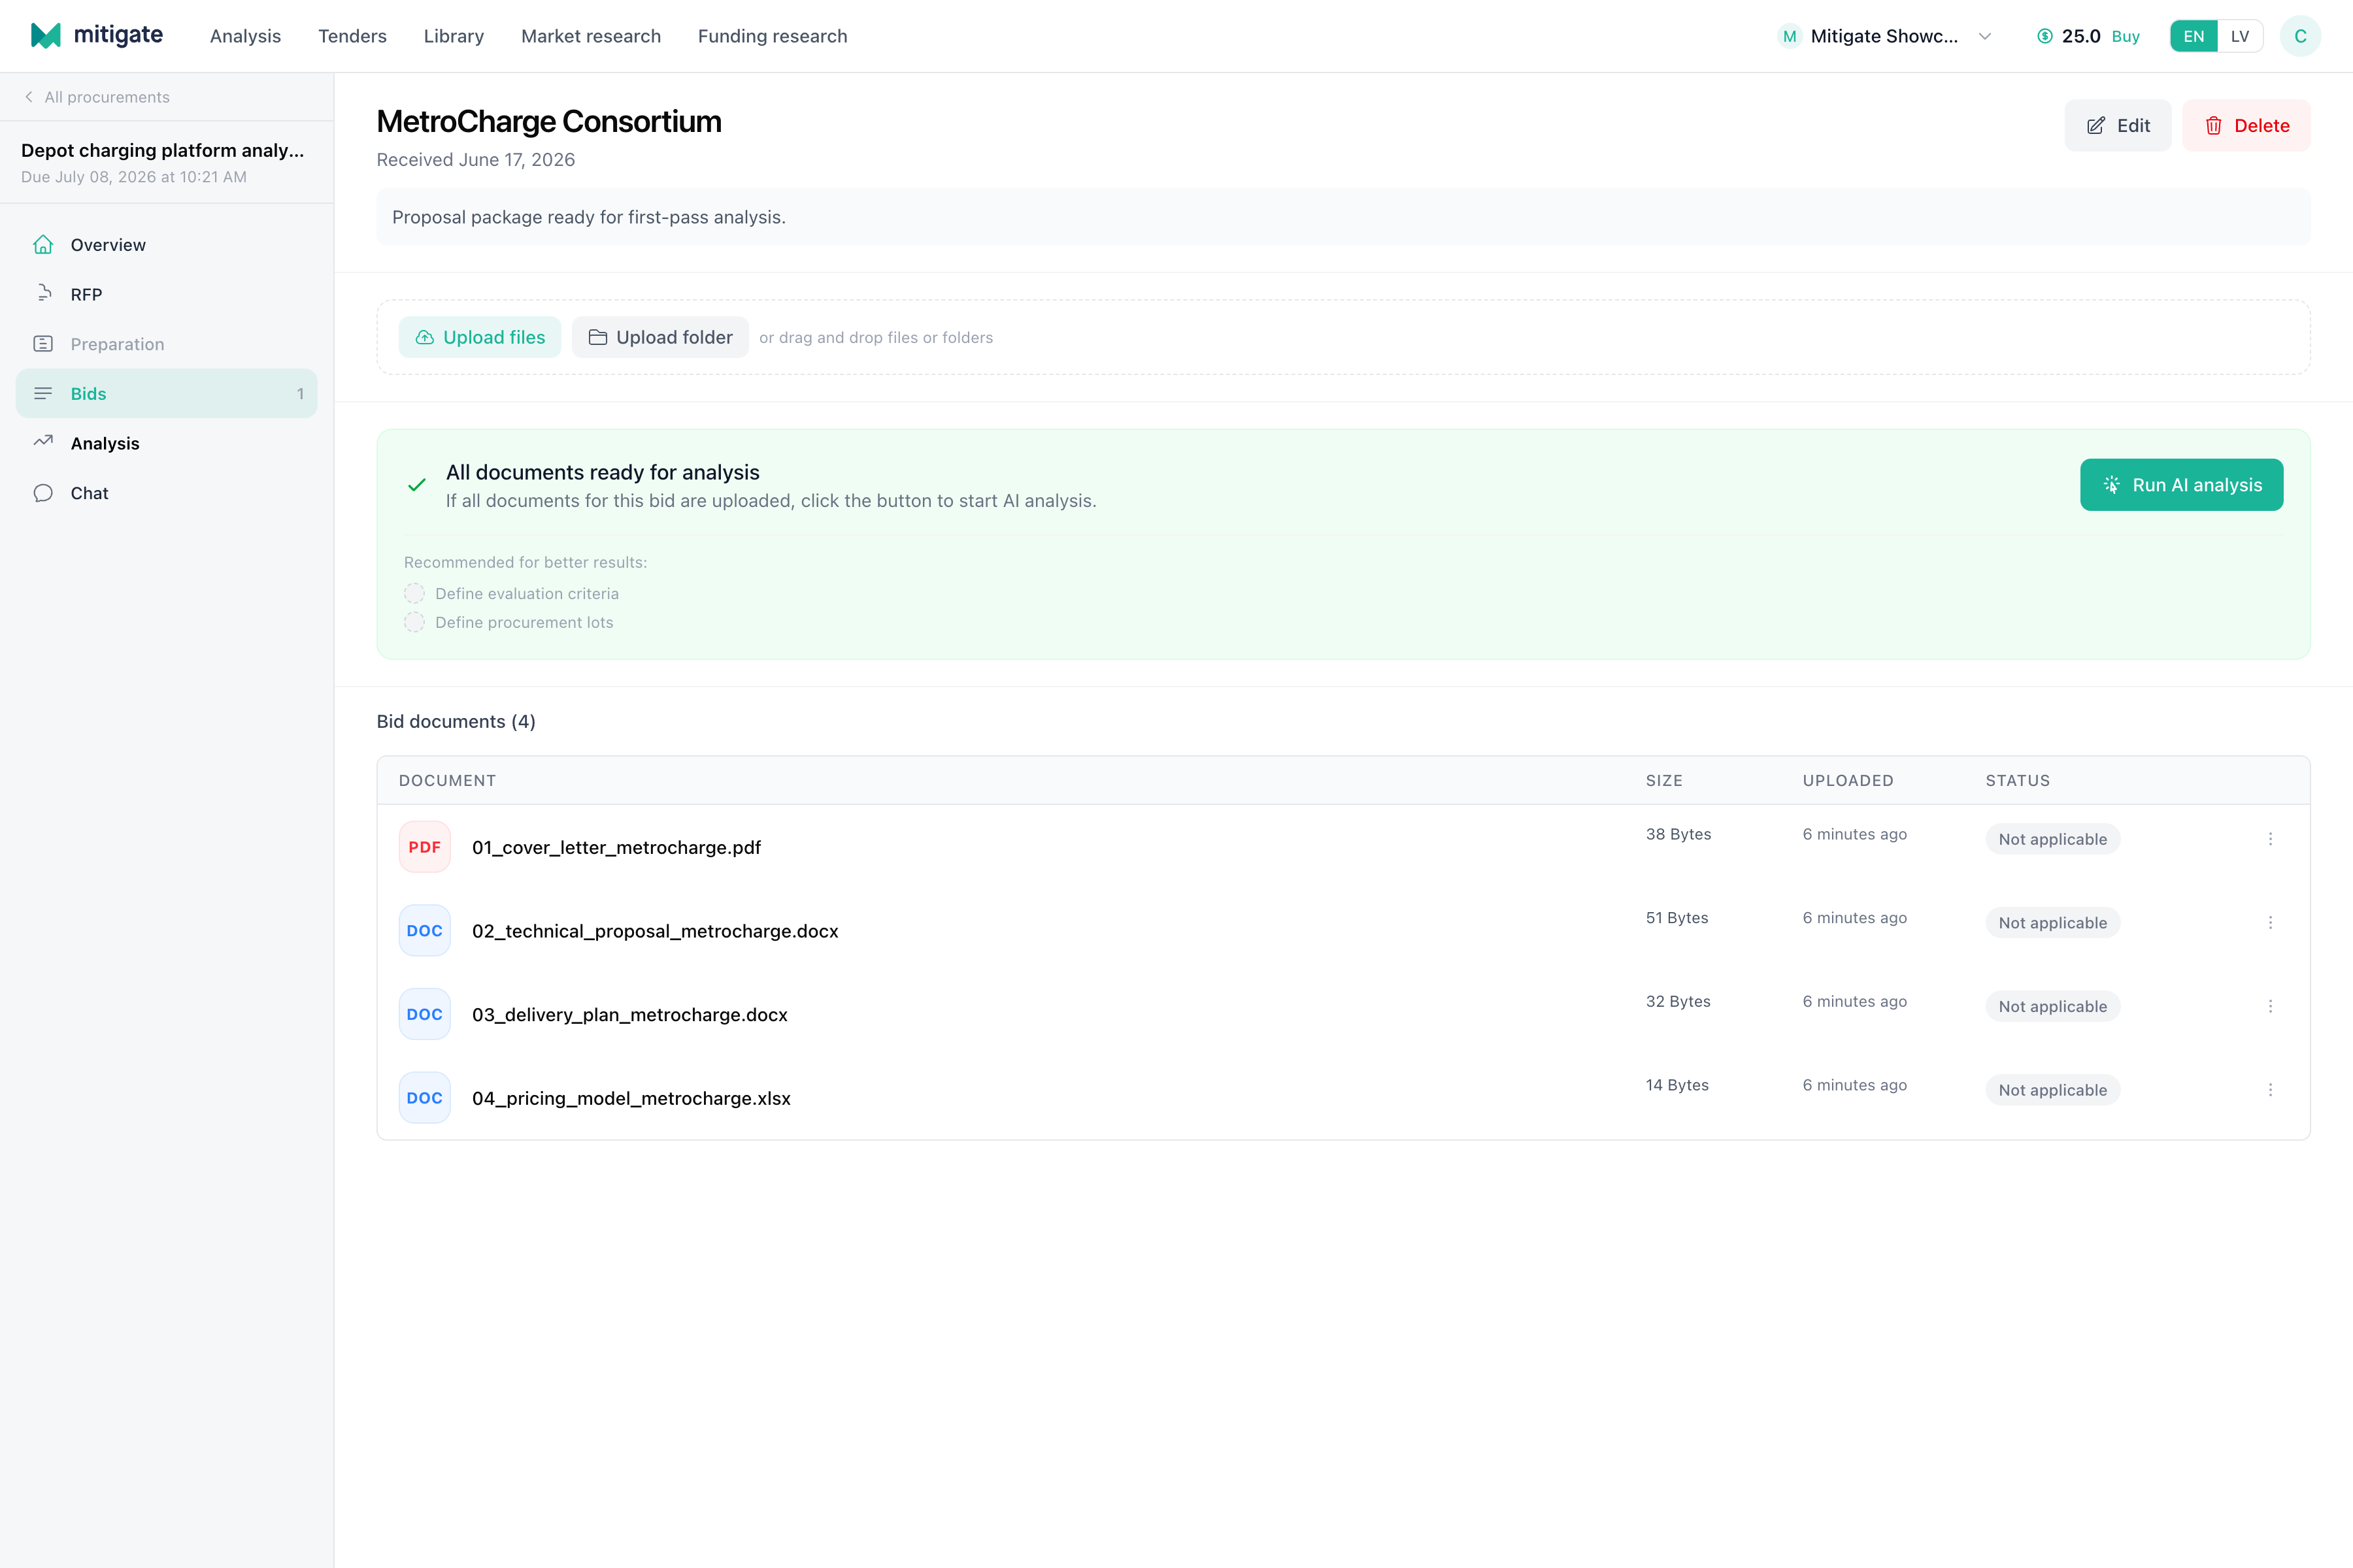2353x1568 pixels.
Task: Open file 04_pricing_model_metrocharge.xlsx
Action: [x=631, y=1098]
